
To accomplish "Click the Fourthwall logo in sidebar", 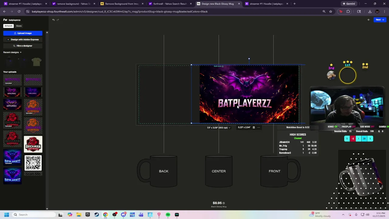I will point(5,20).
